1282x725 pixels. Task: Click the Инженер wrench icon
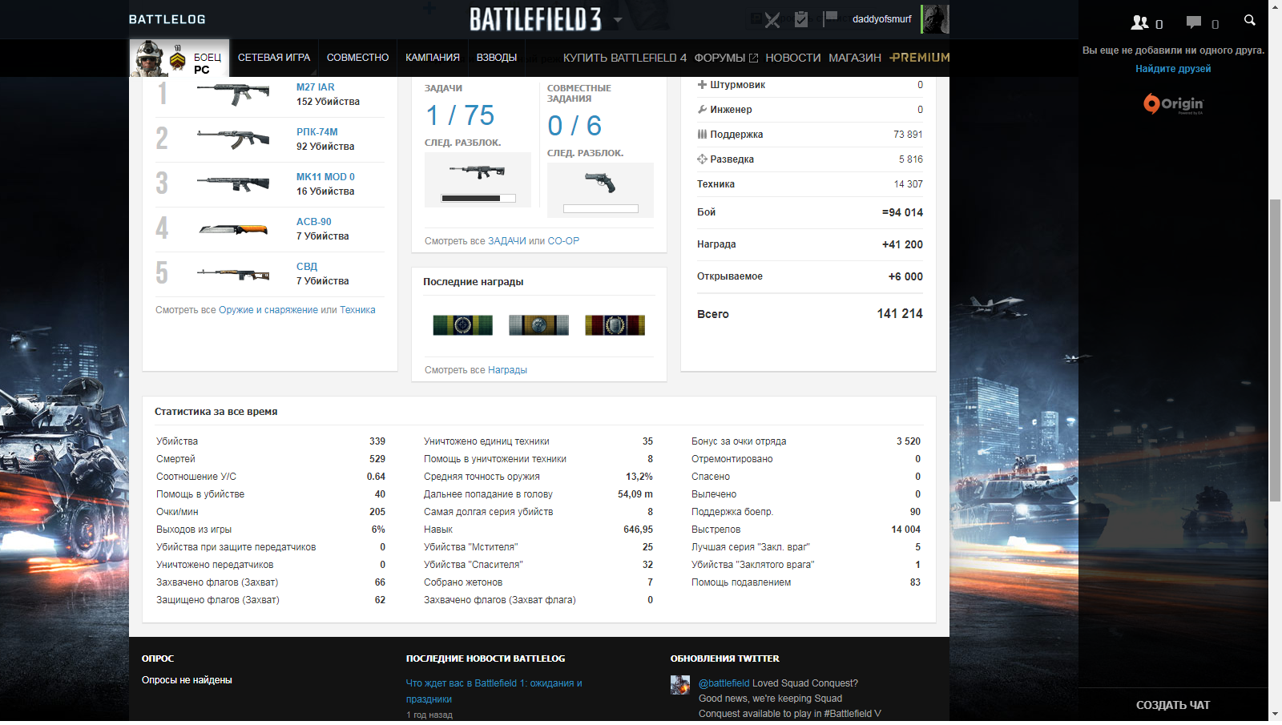702,109
